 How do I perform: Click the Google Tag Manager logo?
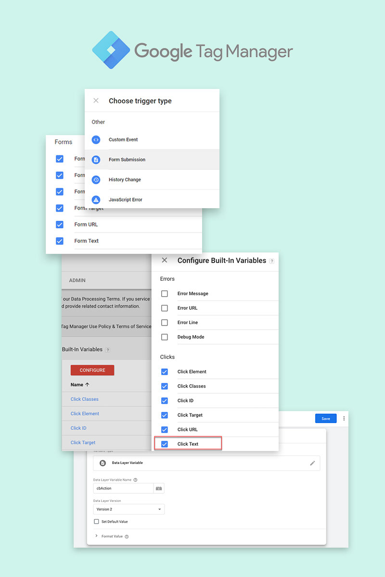(192, 50)
